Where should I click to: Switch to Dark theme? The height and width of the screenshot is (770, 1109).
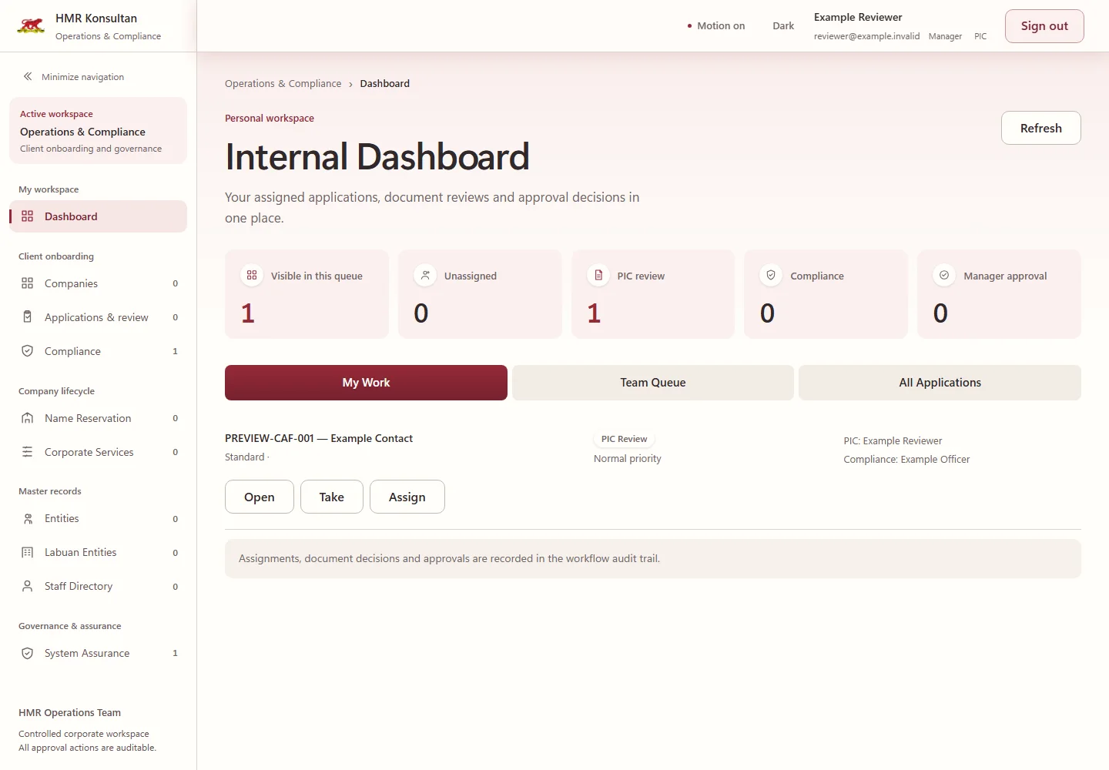click(x=783, y=25)
